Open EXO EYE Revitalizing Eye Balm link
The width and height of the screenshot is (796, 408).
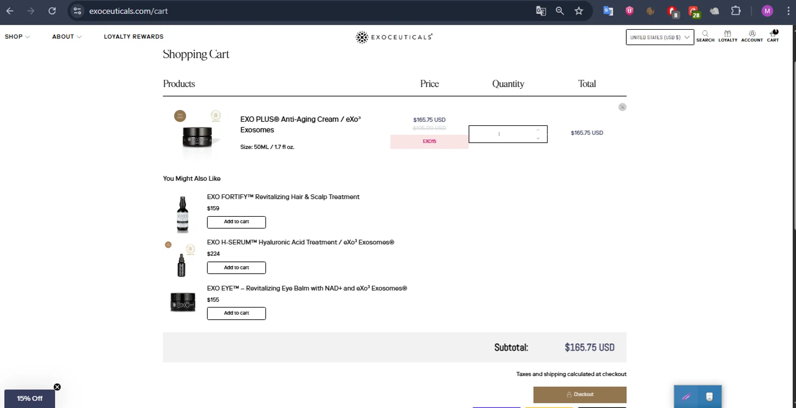point(307,288)
